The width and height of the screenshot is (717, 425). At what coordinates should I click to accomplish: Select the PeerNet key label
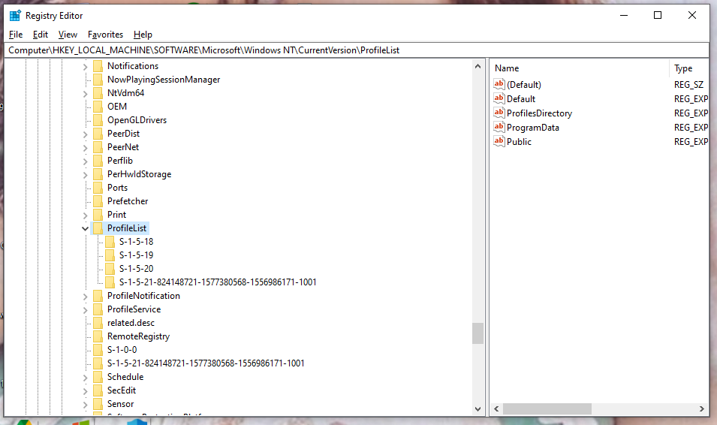tap(123, 147)
